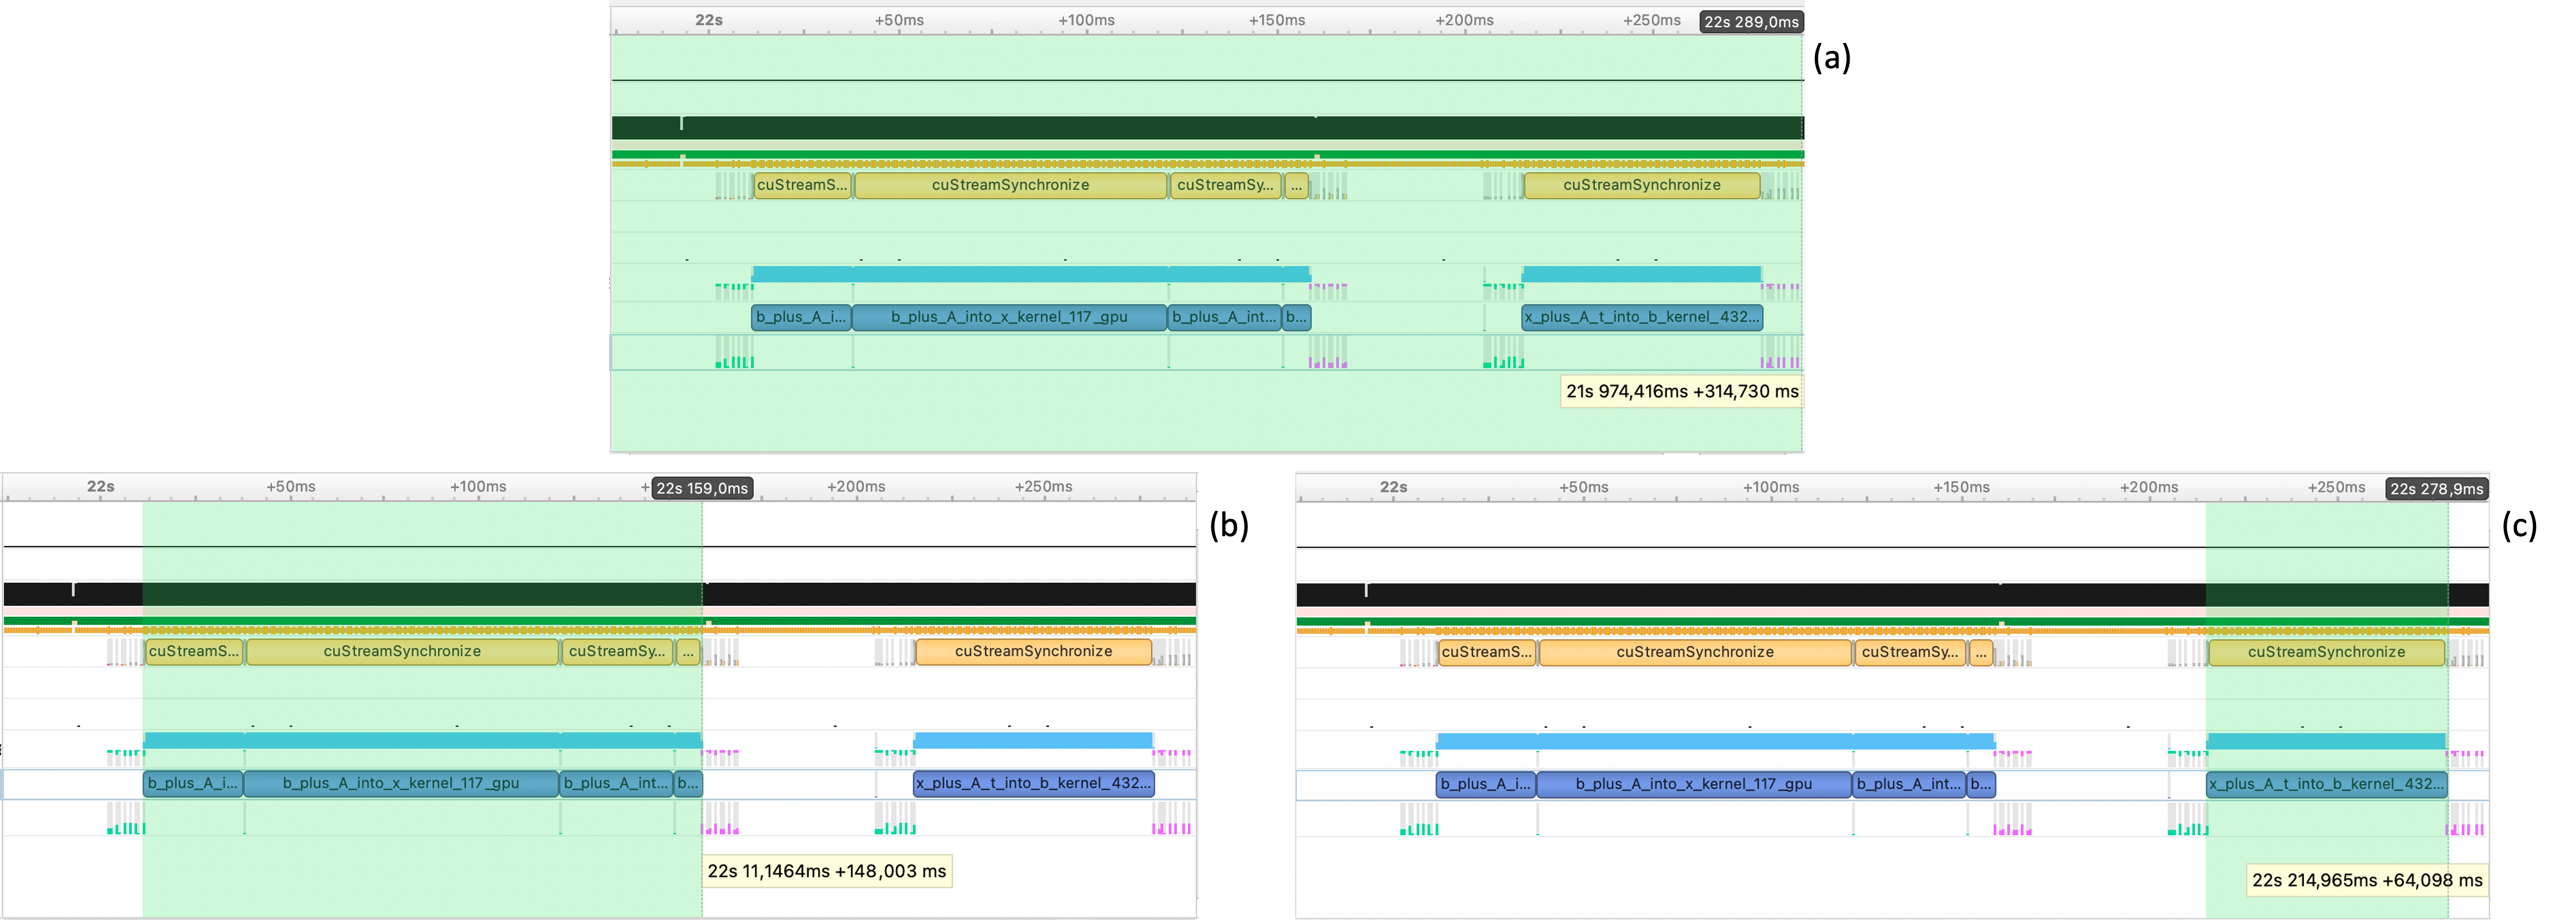Select the first cuStreamS... block in the top timeline

802,185
